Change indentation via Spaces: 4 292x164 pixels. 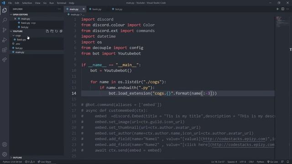pyautogui.click(x=232, y=162)
